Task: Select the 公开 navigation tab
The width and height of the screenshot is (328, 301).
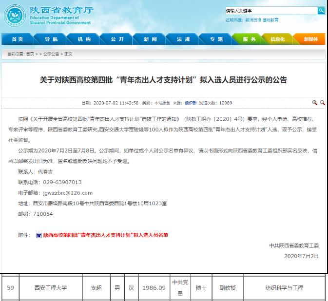Action: (117, 39)
